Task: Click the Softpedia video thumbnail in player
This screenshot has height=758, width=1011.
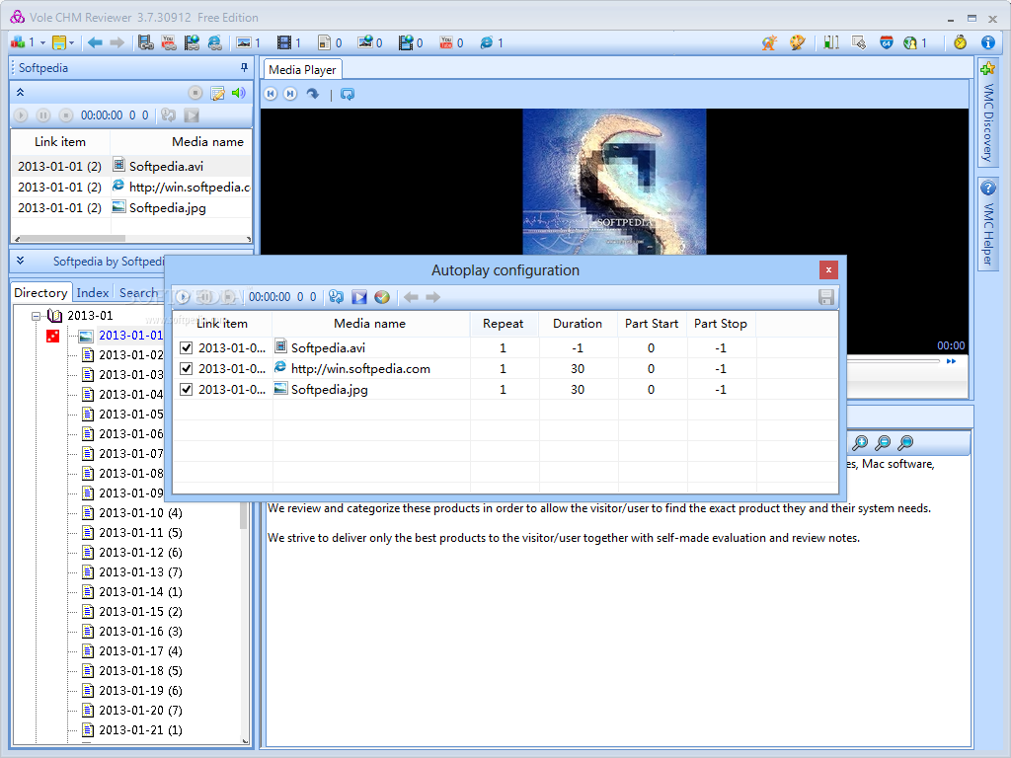Action: tap(614, 182)
